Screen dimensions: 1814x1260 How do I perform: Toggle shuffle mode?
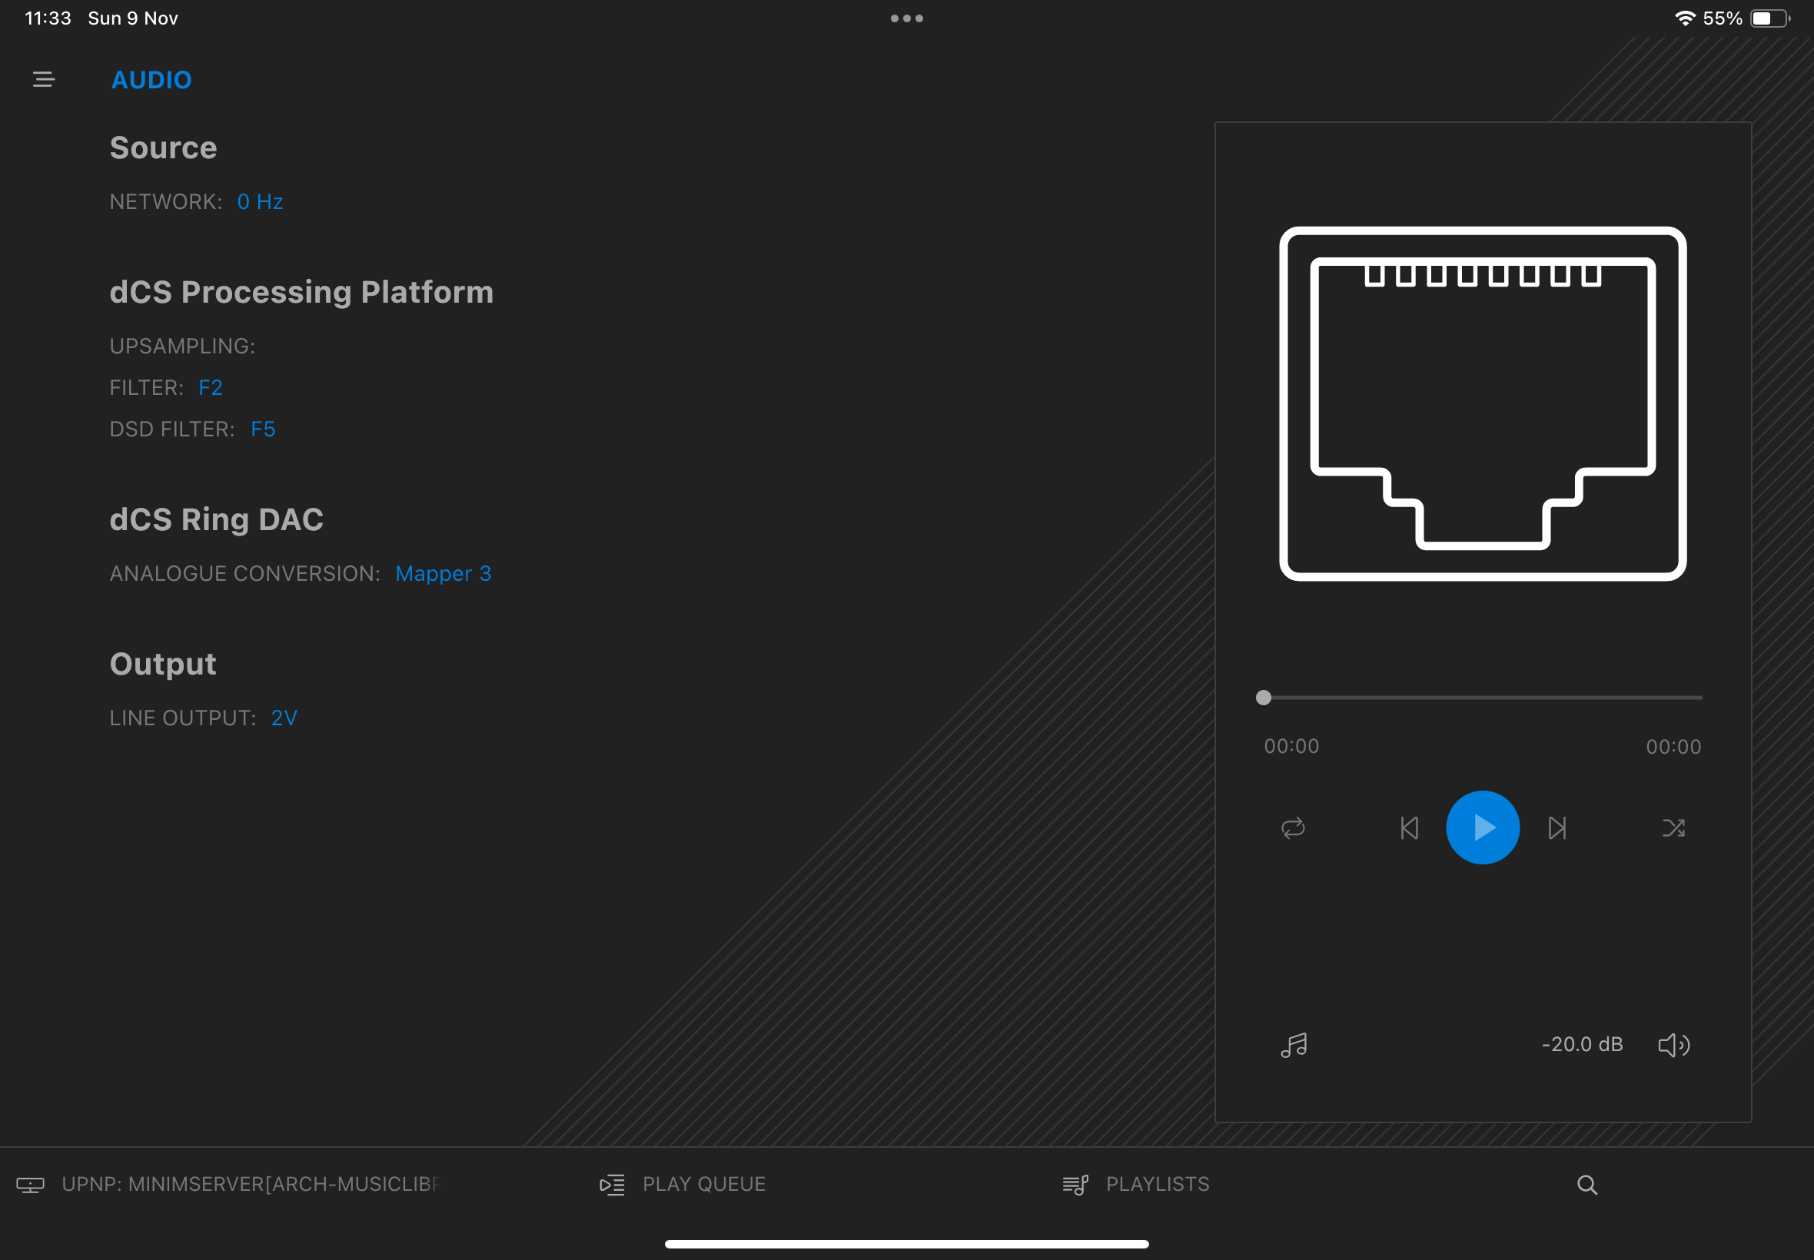point(1673,828)
